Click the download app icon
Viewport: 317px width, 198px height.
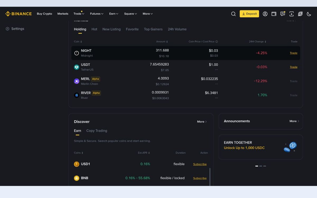(x=291, y=14)
